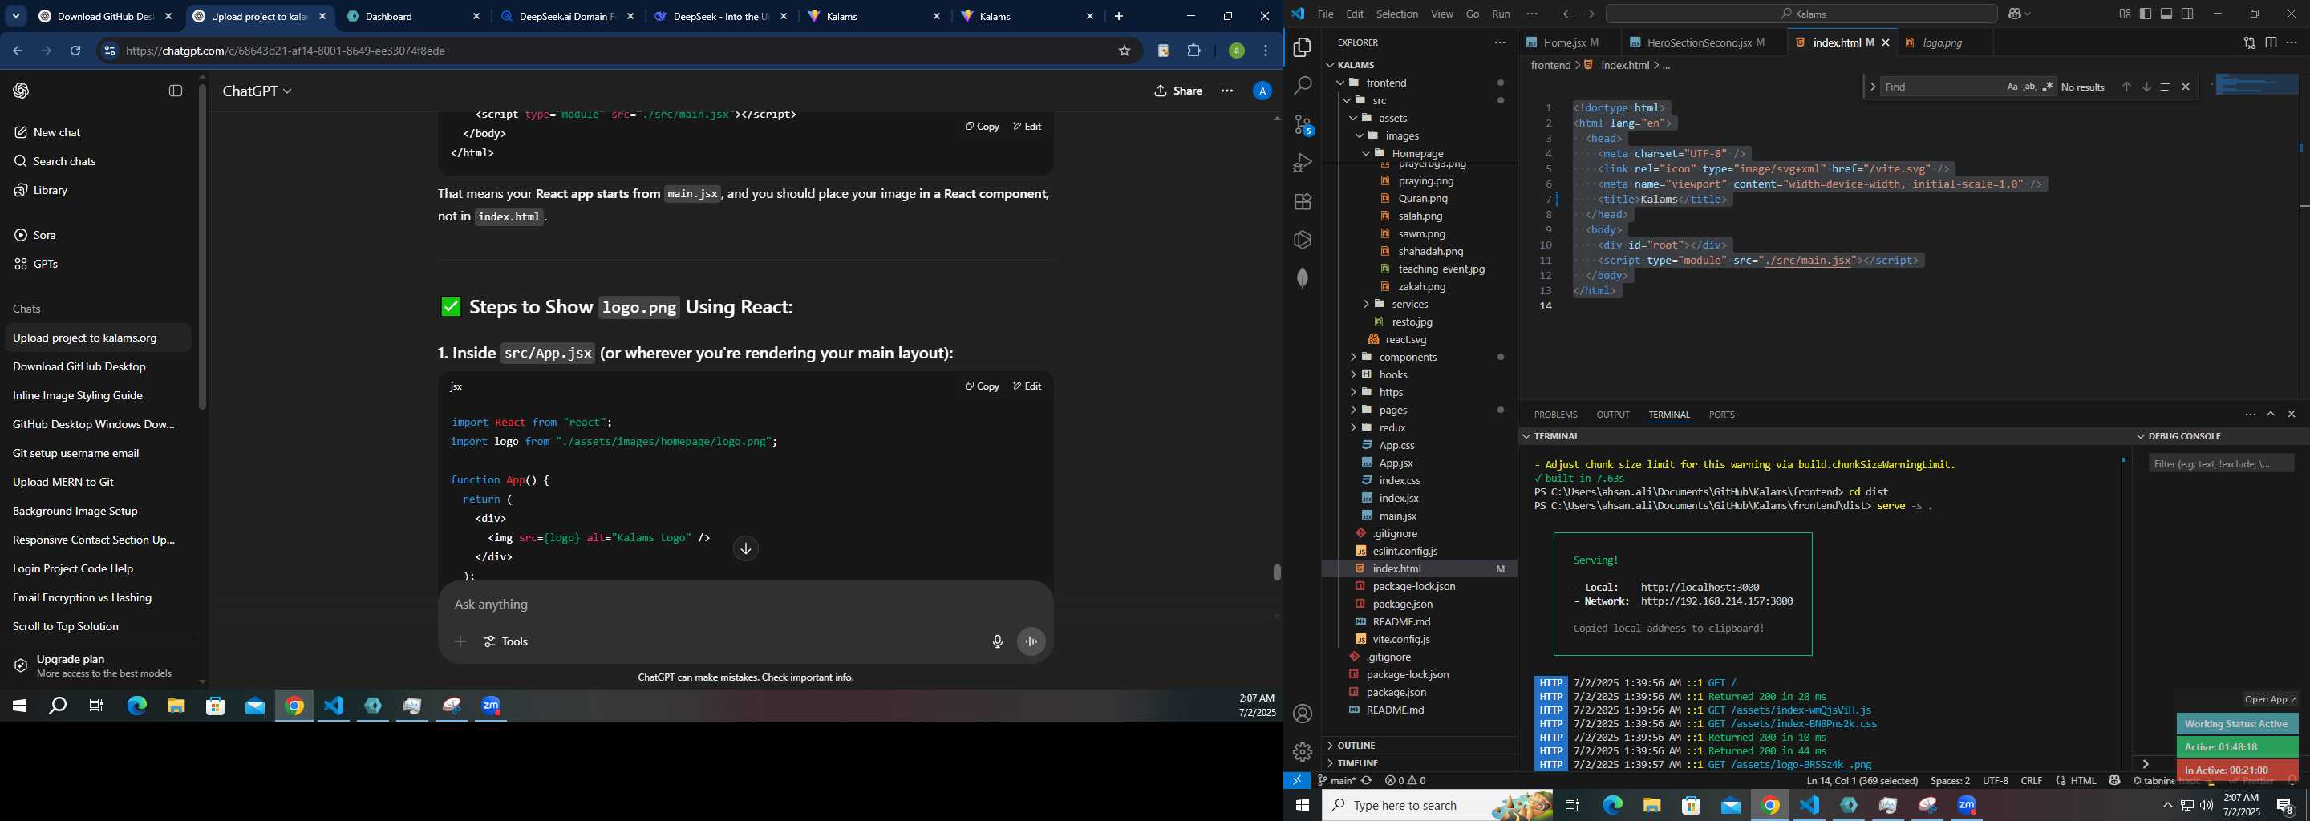Click the ChatGPT new chat pencil icon
This screenshot has width=2310, height=821.
21,132
